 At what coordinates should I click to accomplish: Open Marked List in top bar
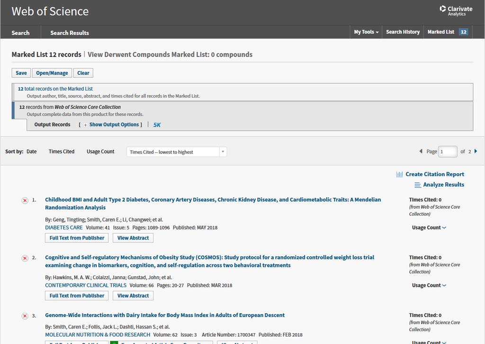coord(441,32)
